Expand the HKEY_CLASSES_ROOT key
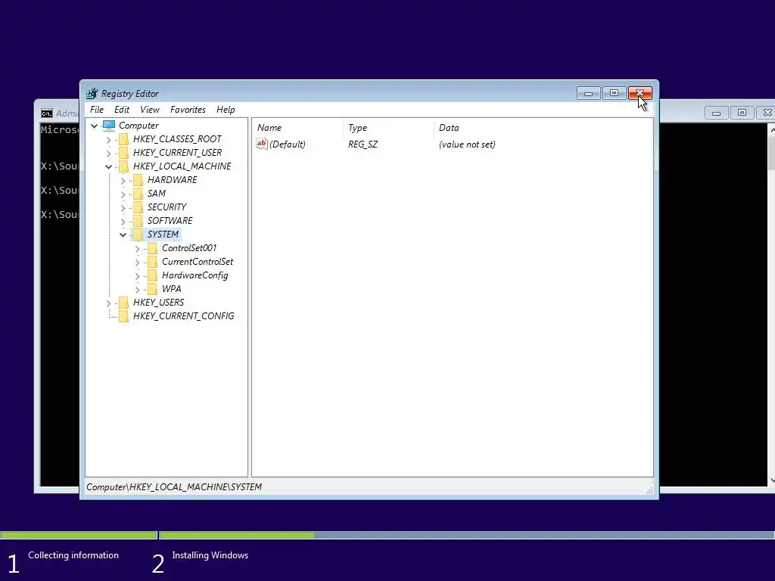This screenshot has height=581, width=775. pyautogui.click(x=108, y=140)
